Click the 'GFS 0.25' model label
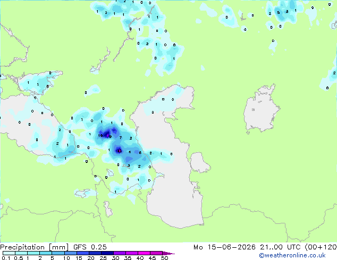The width and height of the screenshot is (337, 260). coord(90,247)
